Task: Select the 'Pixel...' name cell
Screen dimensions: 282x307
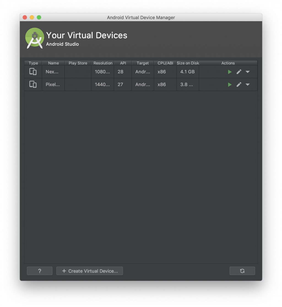Action: (53, 84)
